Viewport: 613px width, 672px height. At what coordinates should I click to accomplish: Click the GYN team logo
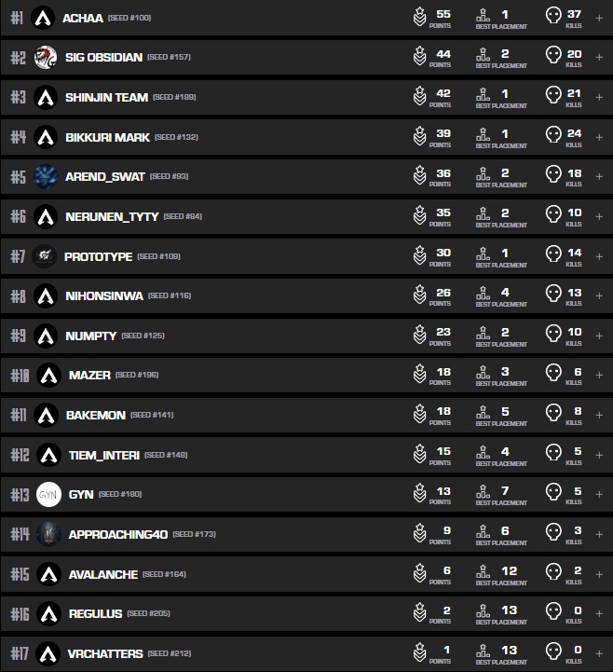click(x=48, y=494)
